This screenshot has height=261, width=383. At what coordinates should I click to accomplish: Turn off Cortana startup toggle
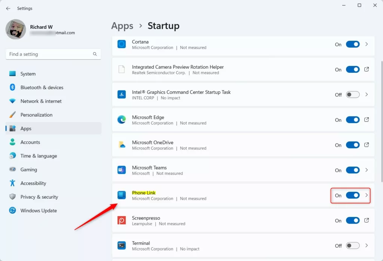[x=353, y=44]
